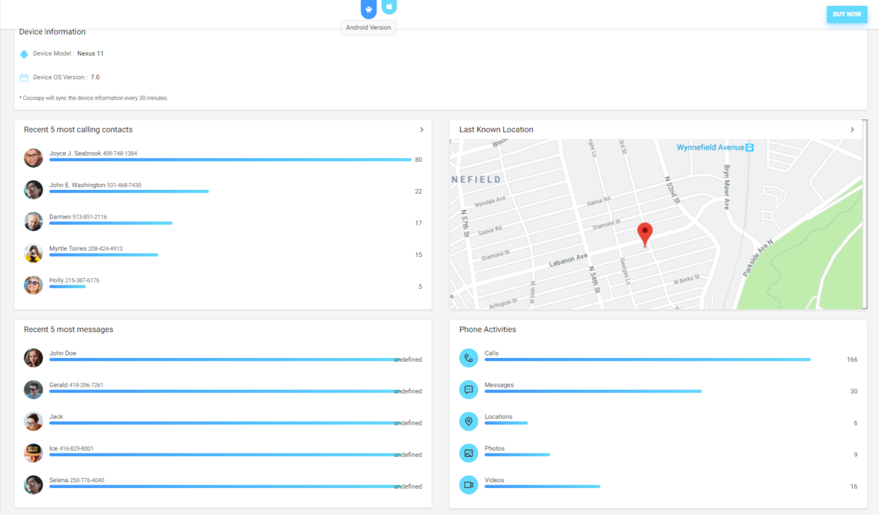This screenshot has width=879, height=515.
Task: Click the Bryn Mawr Ave map label
Action: coord(727,187)
